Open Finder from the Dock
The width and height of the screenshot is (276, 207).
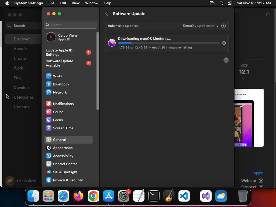[33, 196]
